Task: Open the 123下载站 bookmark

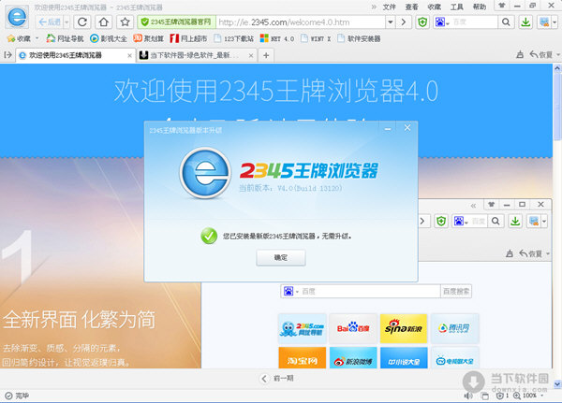Action: pos(233,38)
